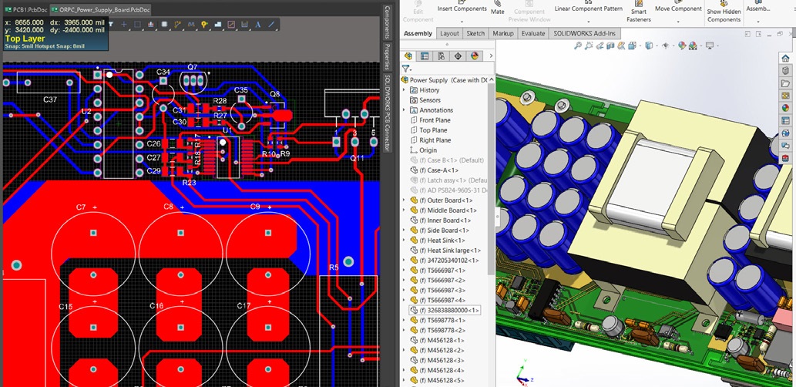Click the SOLIDWORKS Resources home icon
Screen dimensions: 796x387
click(785, 58)
